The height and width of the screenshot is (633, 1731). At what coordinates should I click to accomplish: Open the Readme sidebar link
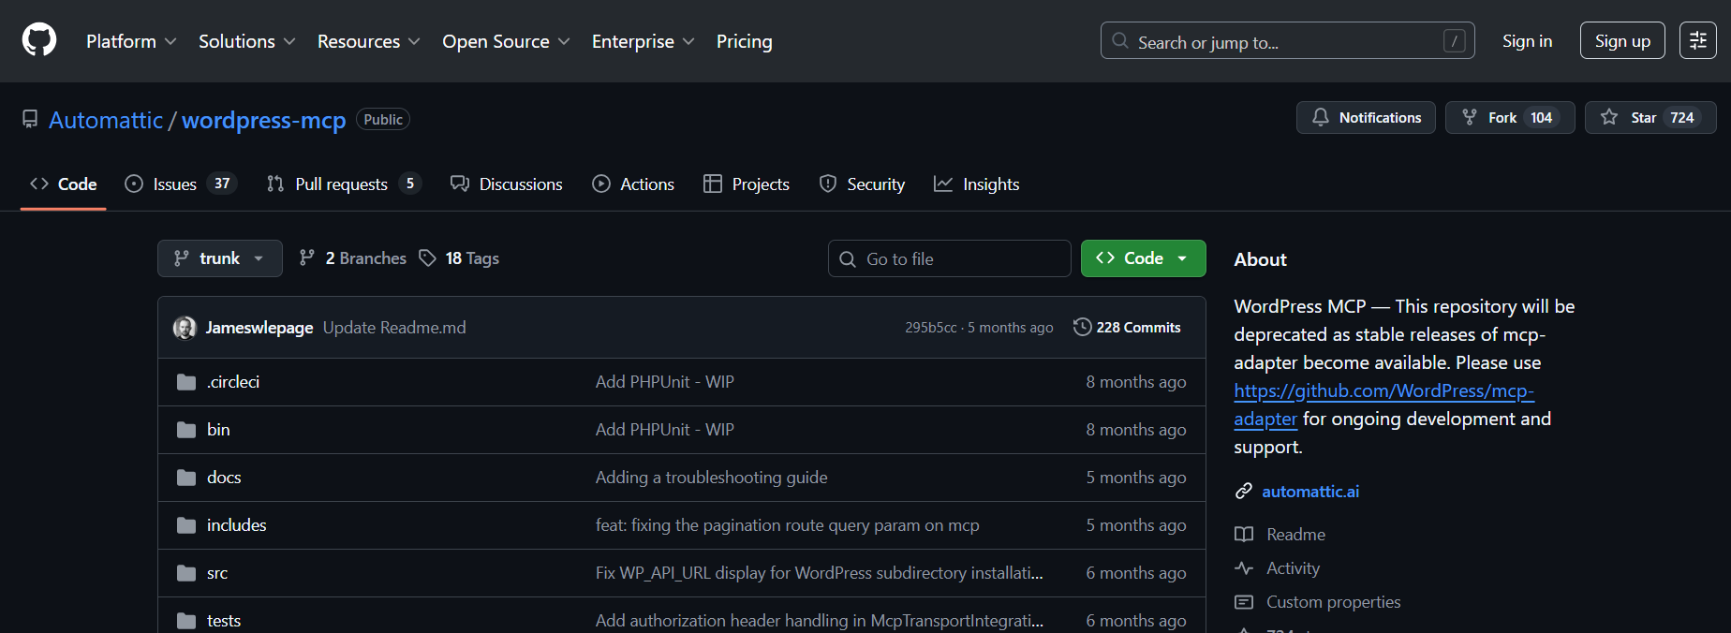[1295, 535]
